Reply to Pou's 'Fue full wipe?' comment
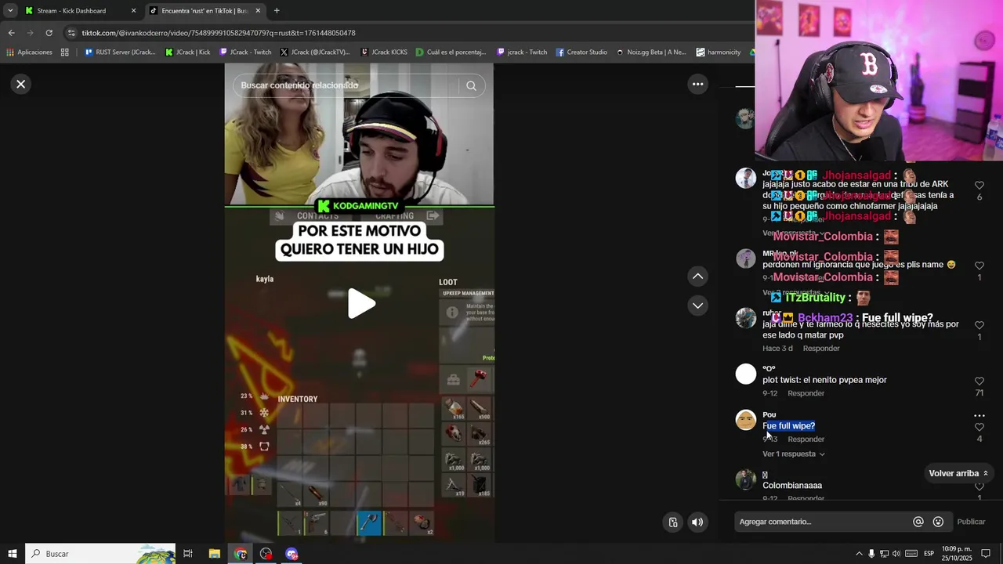1003x564 pixels. pos(806,439)
